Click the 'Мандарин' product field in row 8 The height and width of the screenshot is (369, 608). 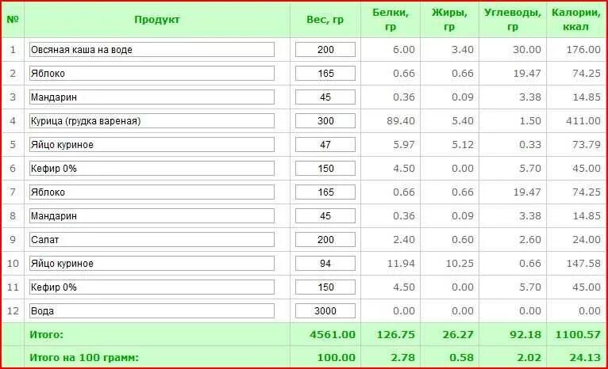pos(152,216)
